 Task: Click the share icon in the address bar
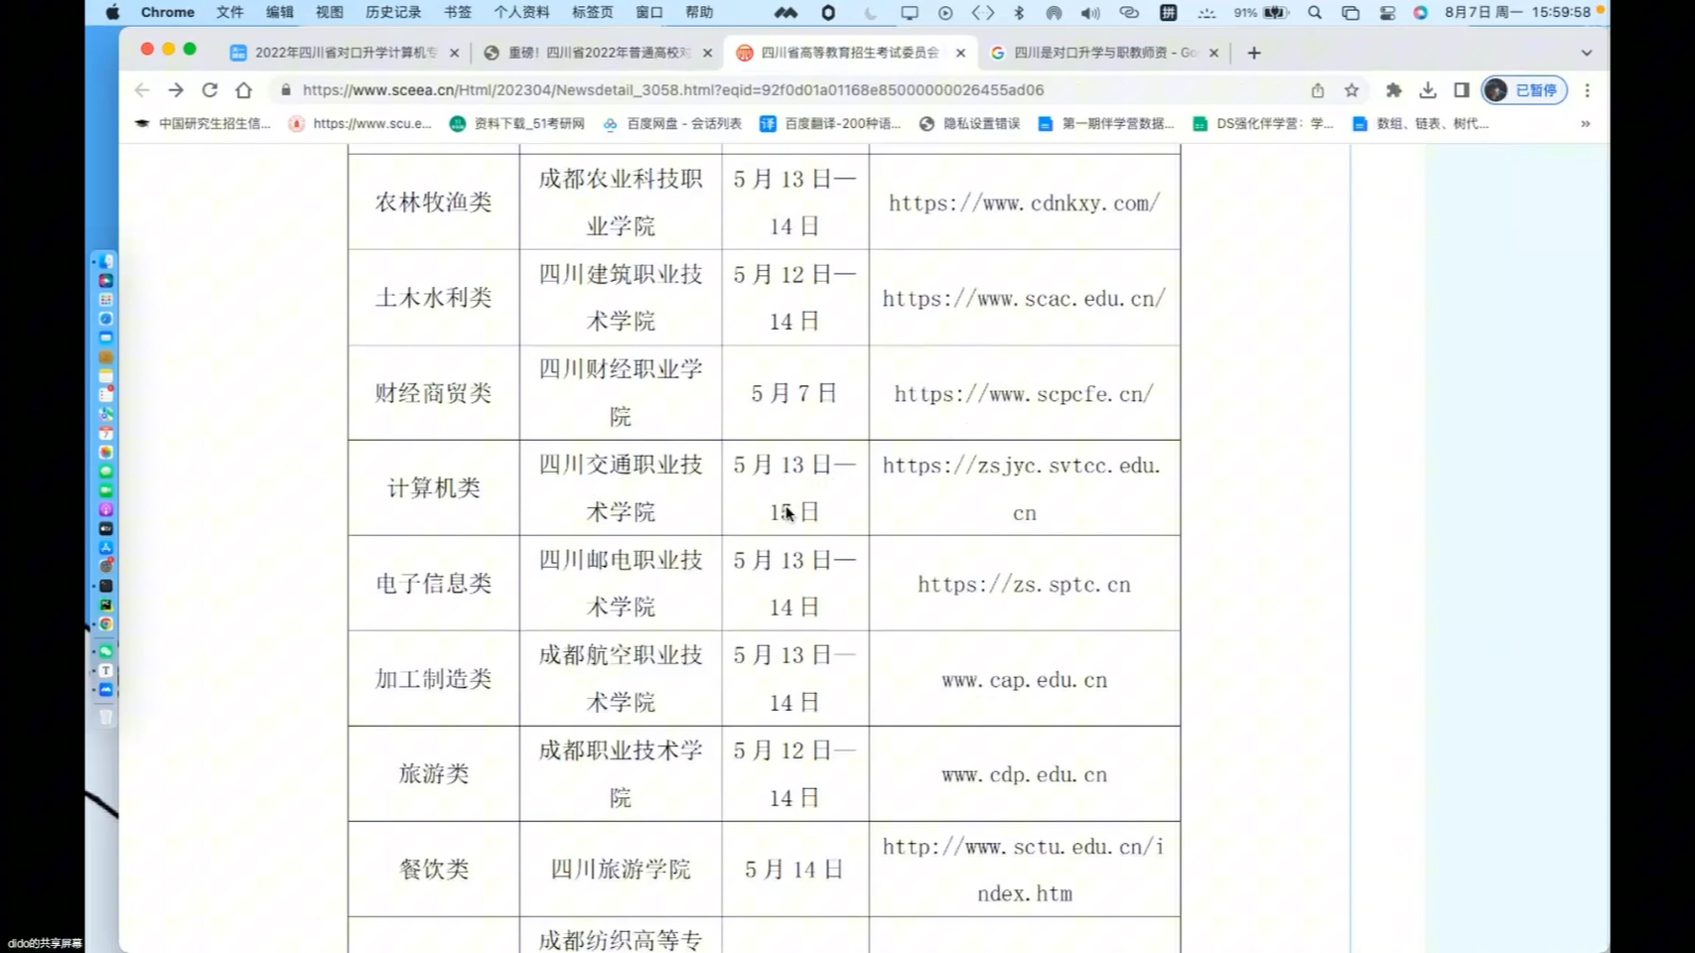pyautogui.click(x=1317, y=90)
